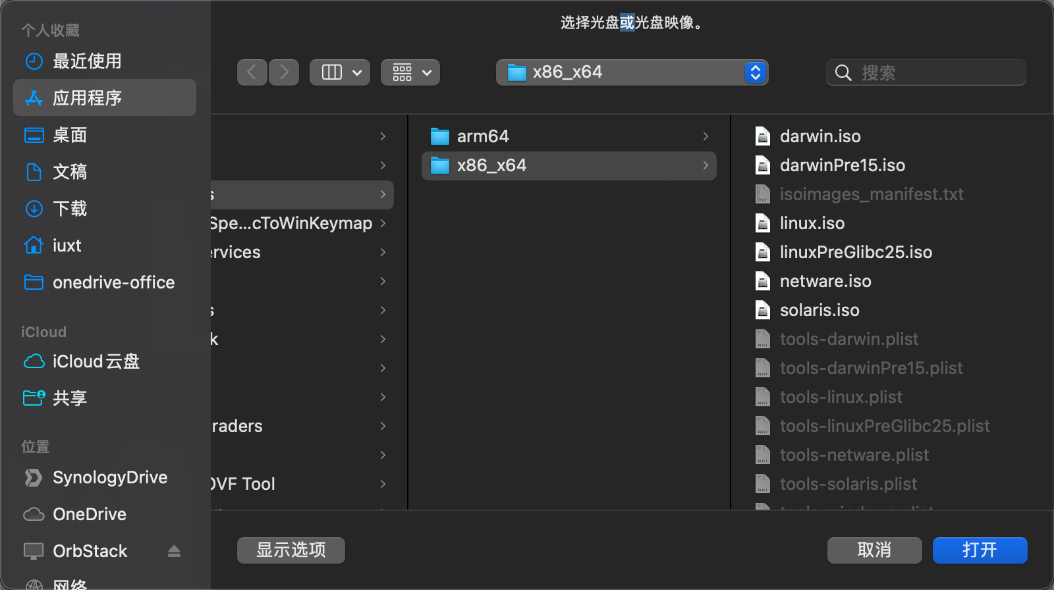This screenshot has width=1054, height=590.
Task: Select the folder row ending in 'raders'
Action: [x=302, y=426]
